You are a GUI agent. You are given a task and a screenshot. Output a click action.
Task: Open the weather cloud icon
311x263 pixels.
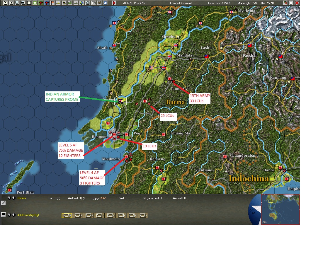(x=105, y=3)
